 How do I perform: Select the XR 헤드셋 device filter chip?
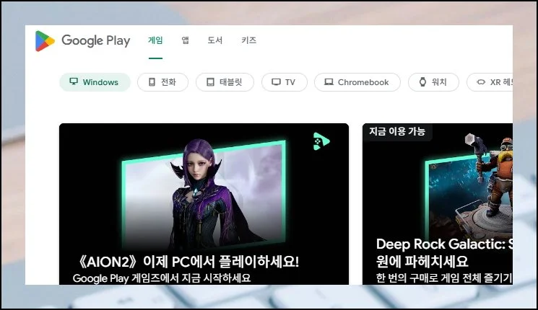click(491, 82)
